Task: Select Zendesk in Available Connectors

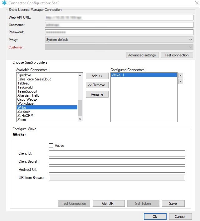Action: [24, 112]
